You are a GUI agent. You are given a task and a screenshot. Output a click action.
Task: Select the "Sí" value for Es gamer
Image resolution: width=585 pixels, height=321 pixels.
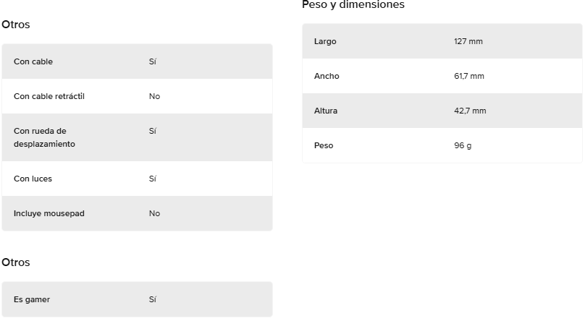pyautogui.click(x=153, y=299)
